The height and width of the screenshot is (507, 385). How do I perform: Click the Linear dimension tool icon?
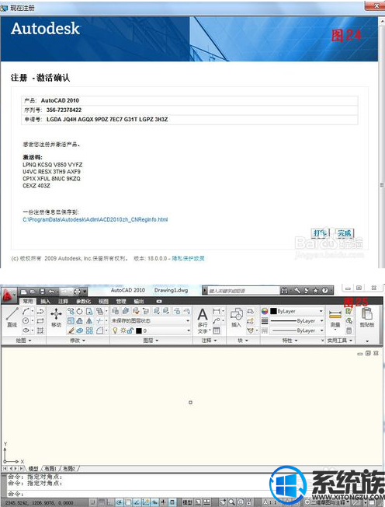point(217,311)
